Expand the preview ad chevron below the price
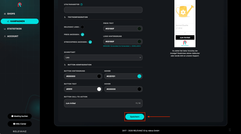This screenshot has width=241, height=134. pyautogui.click(x=185, y=33)
